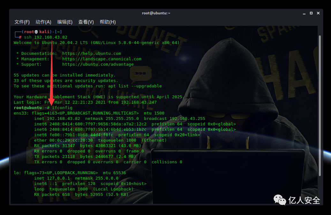Click the '(root💀kali)-[~]' prompt

pos(42,32)
